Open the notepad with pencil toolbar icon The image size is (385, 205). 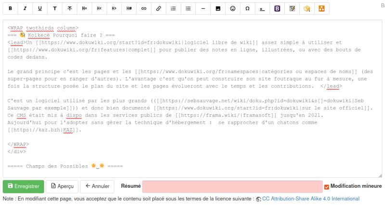pos(292,9)
